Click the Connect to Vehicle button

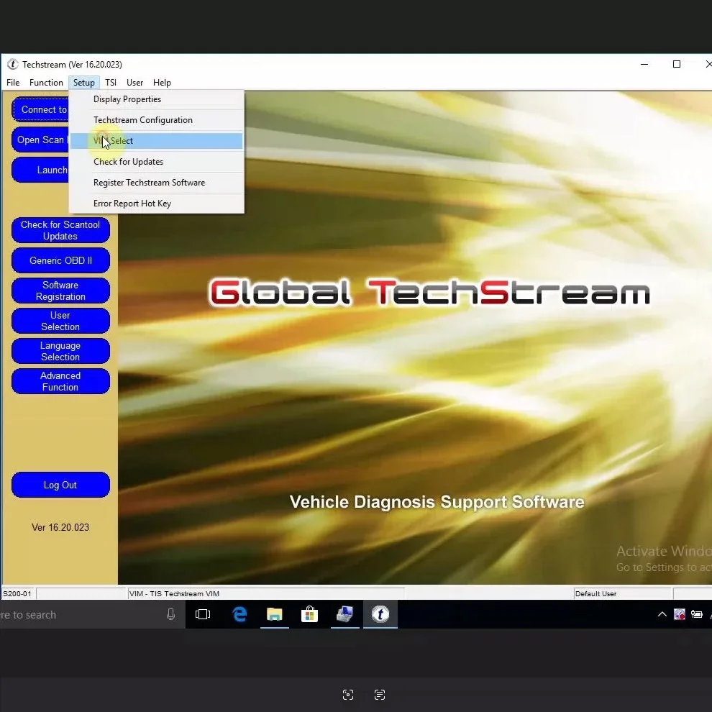40,109
